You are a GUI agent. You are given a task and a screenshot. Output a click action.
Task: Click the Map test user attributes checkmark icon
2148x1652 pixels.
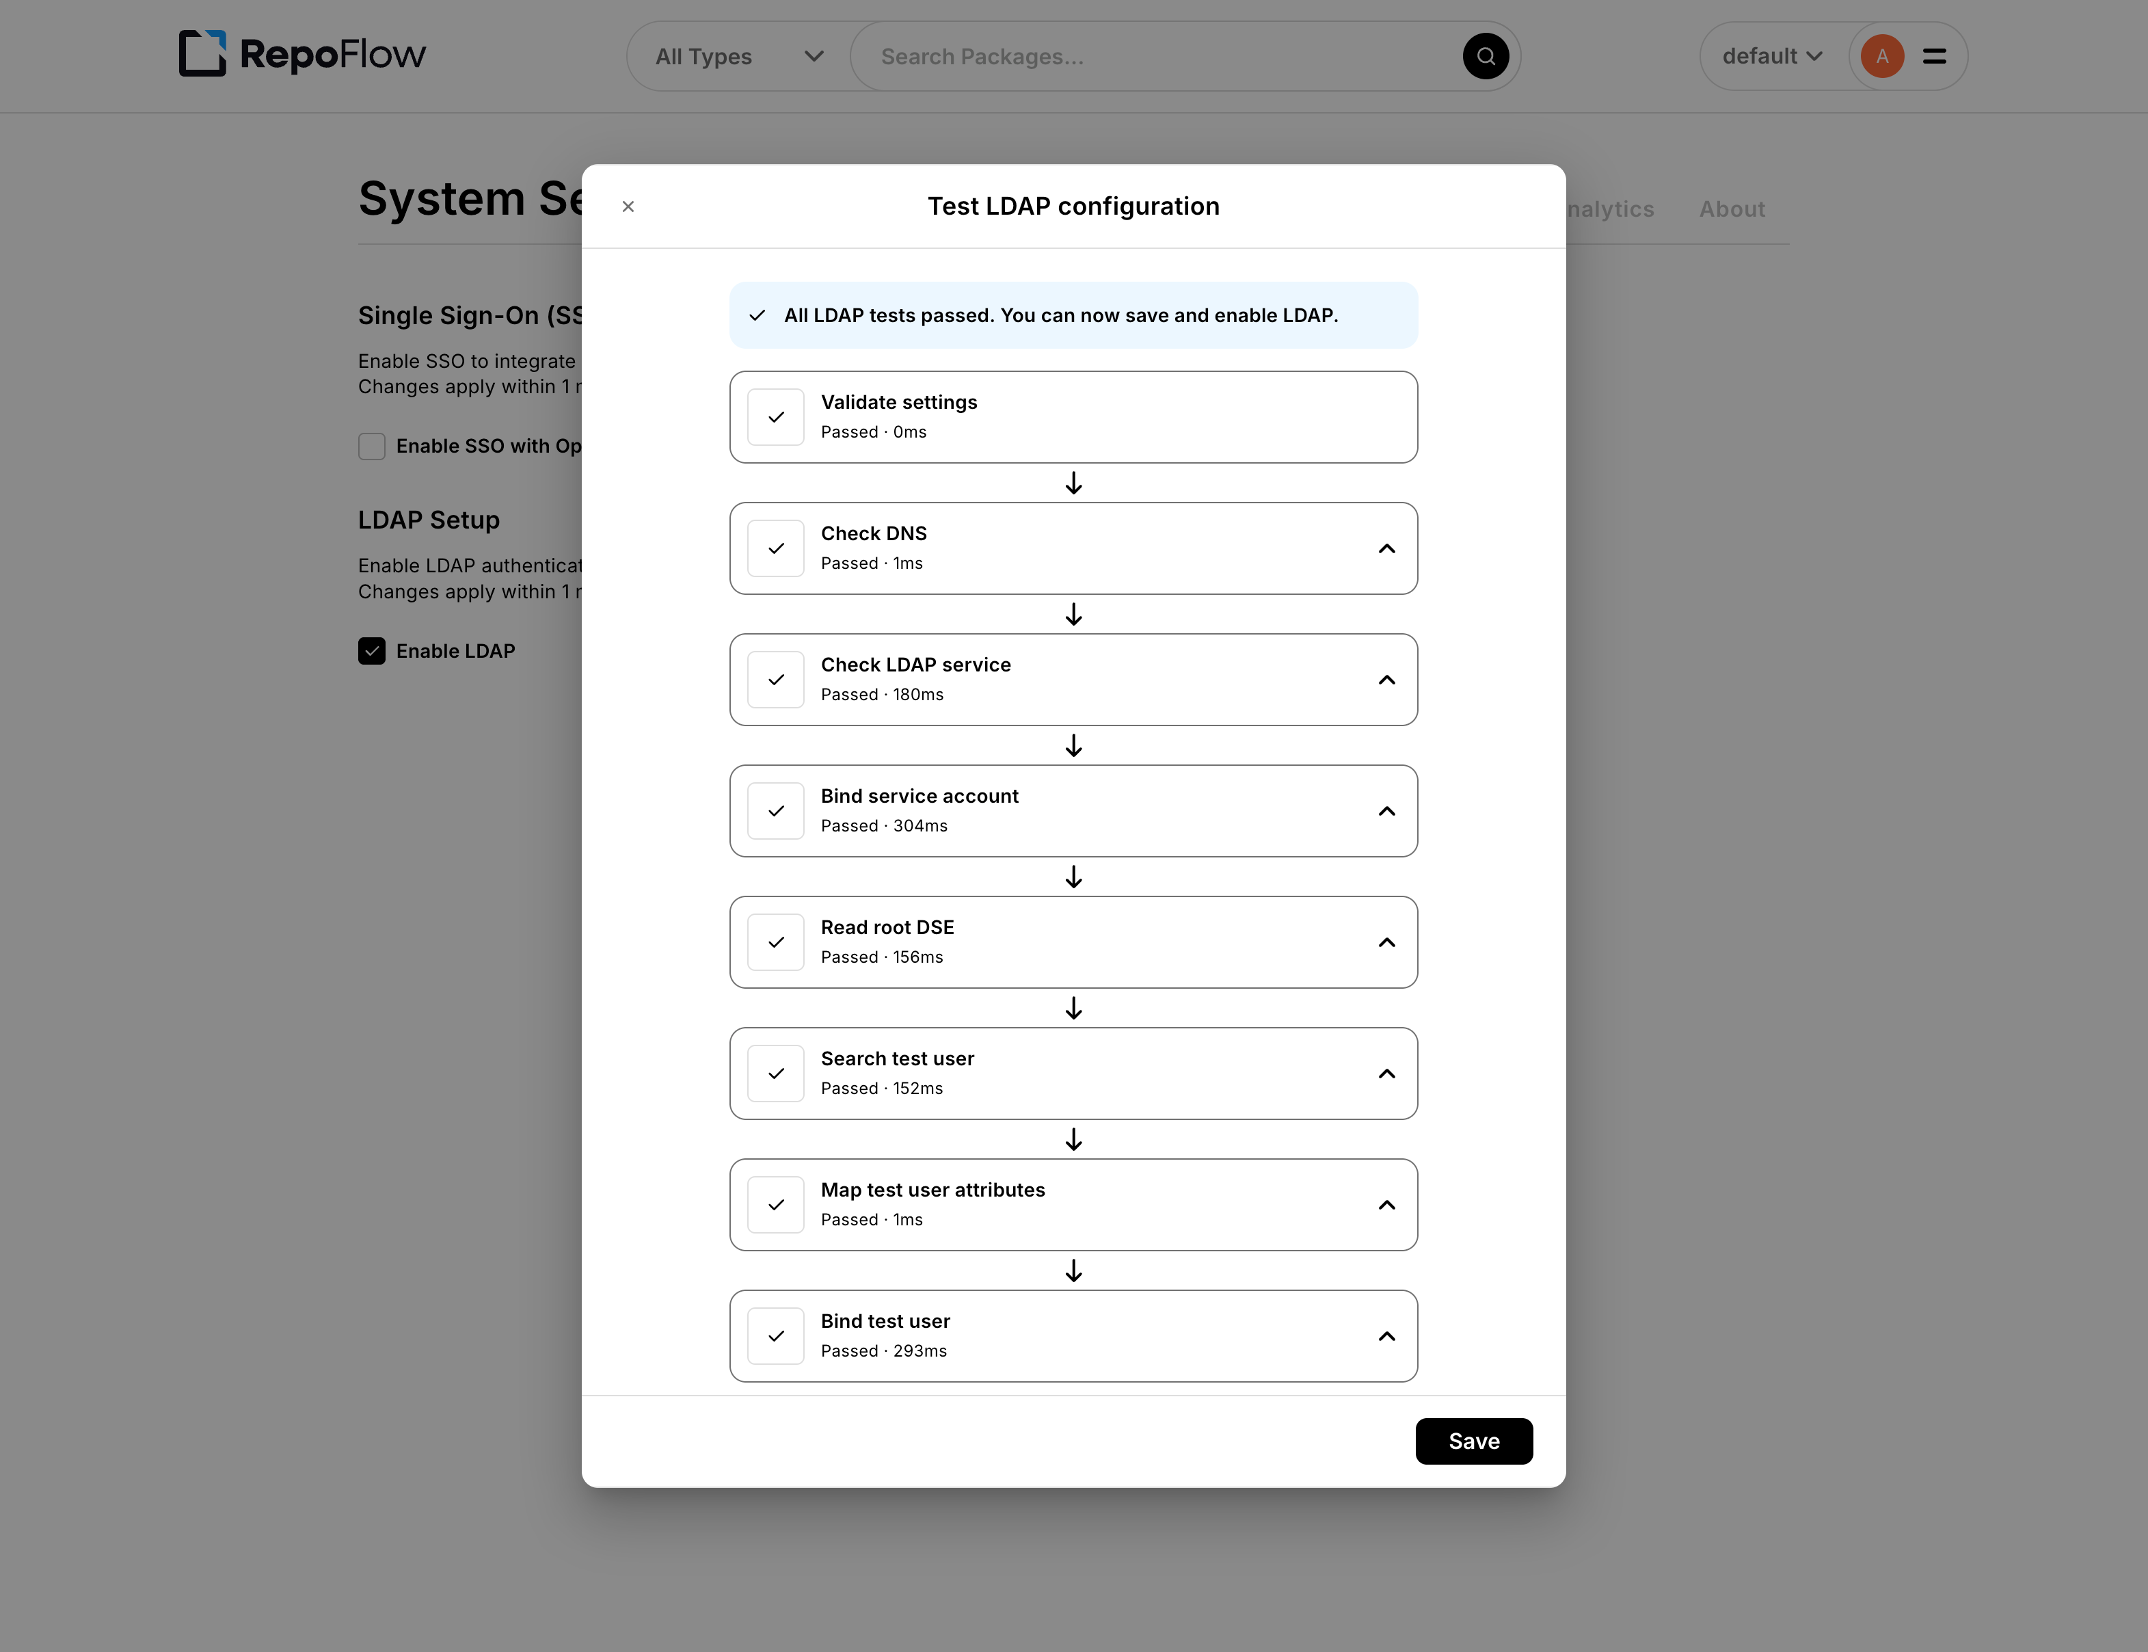tap(776, 1205)
